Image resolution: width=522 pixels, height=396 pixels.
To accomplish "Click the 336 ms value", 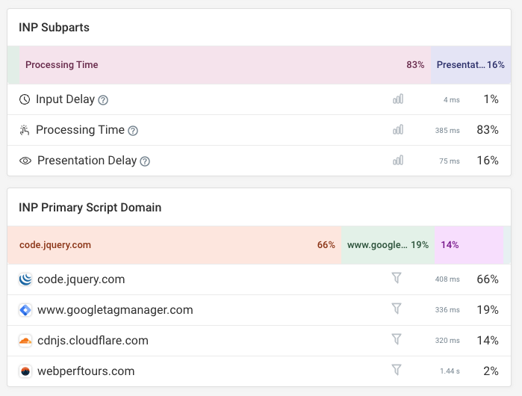I will 447,310.
